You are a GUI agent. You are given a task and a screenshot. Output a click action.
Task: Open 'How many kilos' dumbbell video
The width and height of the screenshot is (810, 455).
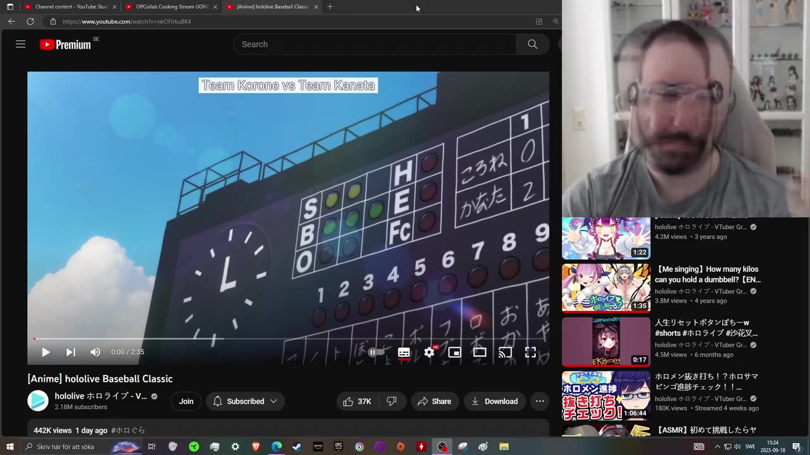[707, 274]
